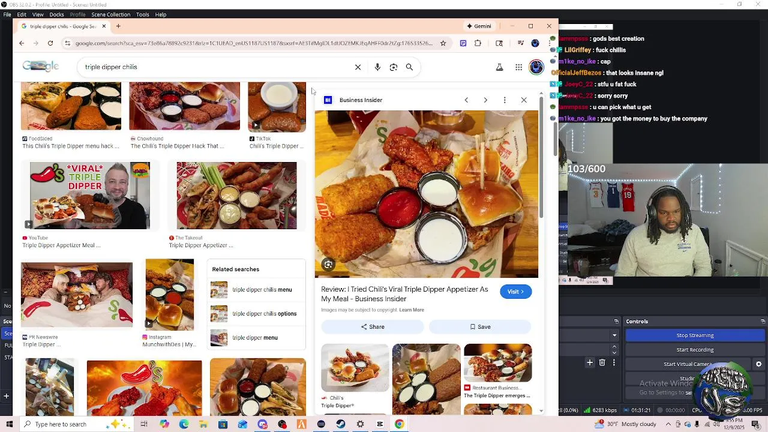Share the Business Insider image

click(x=373, y=327)
